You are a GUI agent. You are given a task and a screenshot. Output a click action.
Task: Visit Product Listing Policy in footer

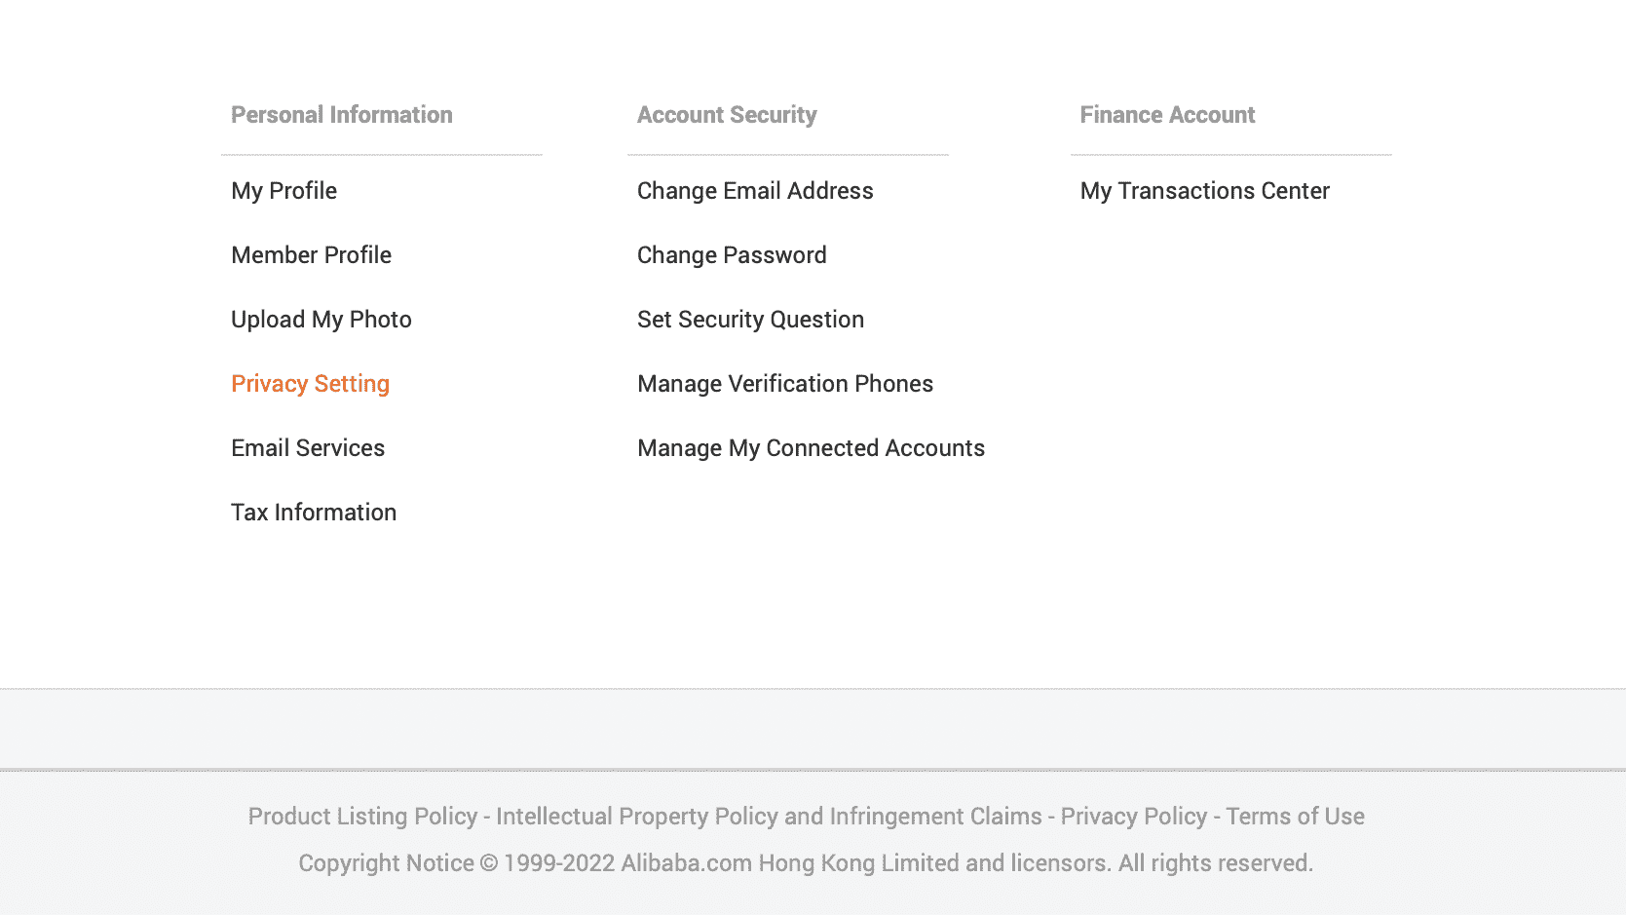click(362, 817)
